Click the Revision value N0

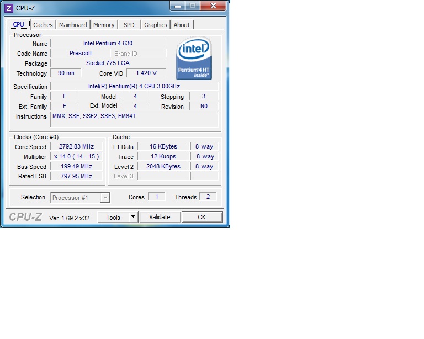204,106
